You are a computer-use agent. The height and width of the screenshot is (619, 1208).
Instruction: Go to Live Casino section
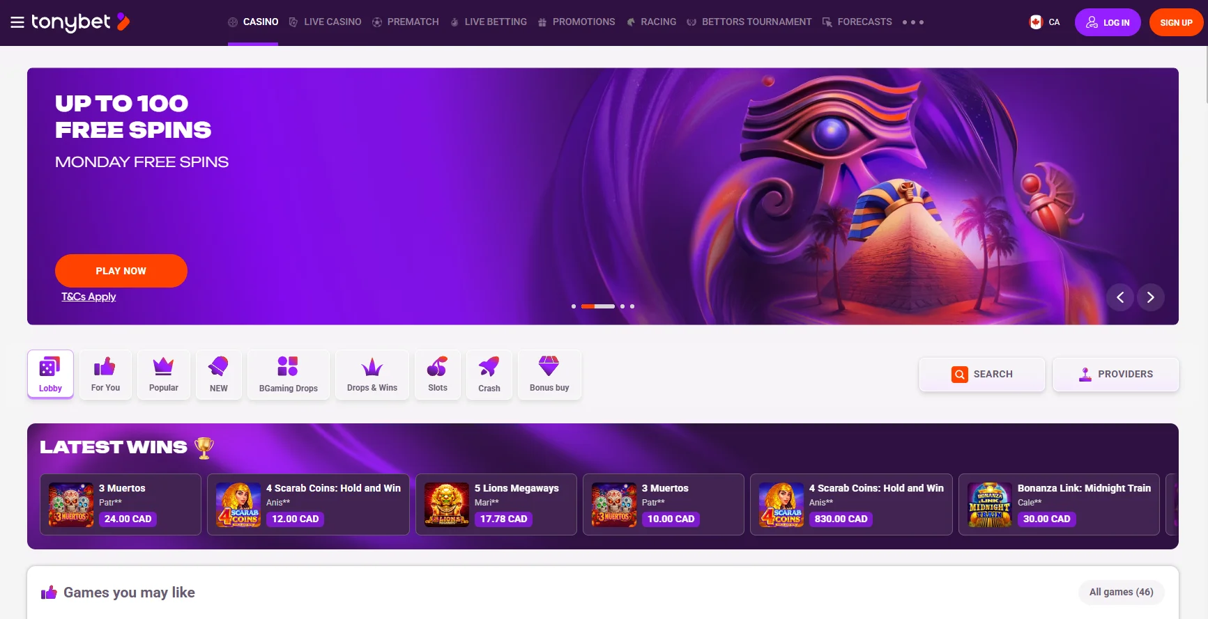click(325, 22)
